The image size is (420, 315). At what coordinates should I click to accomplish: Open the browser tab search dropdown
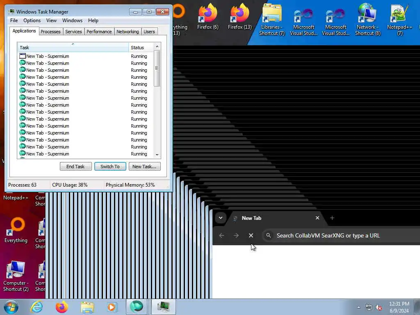coord(221,218)
